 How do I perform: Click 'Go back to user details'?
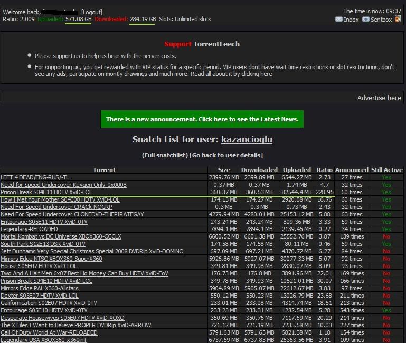point(226,155)
